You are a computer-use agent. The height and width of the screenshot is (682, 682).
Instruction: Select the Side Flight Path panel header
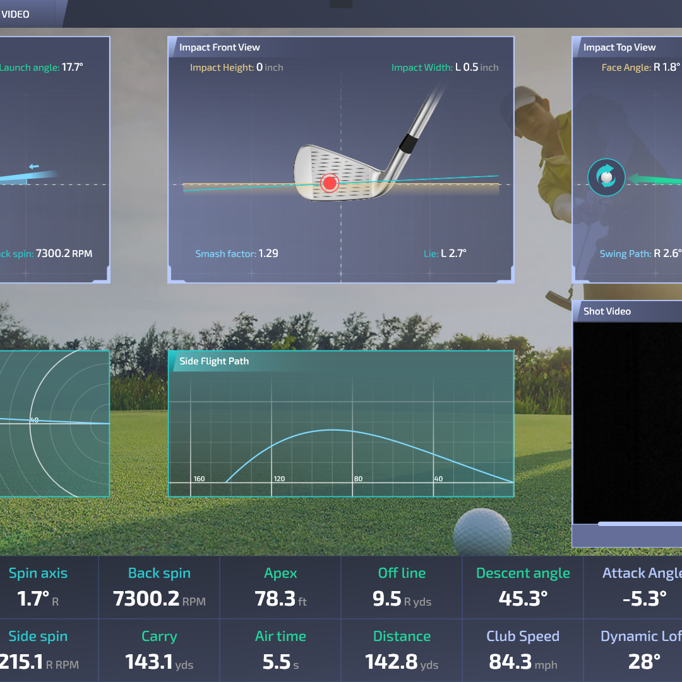(x=214, y=361)
